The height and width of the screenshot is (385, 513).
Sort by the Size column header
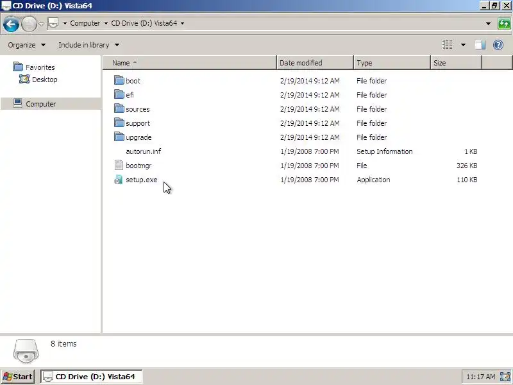pyautogui.click(x=456, y=63)
